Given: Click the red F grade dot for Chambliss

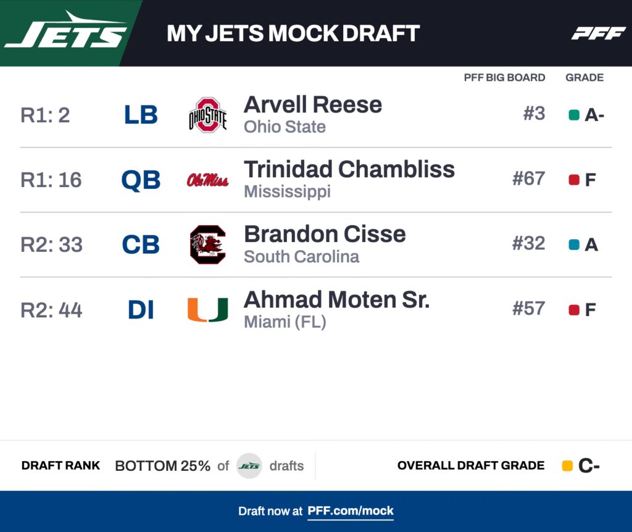Looking at the screenshot, I should pyautogui.click(x=574, y=180).
